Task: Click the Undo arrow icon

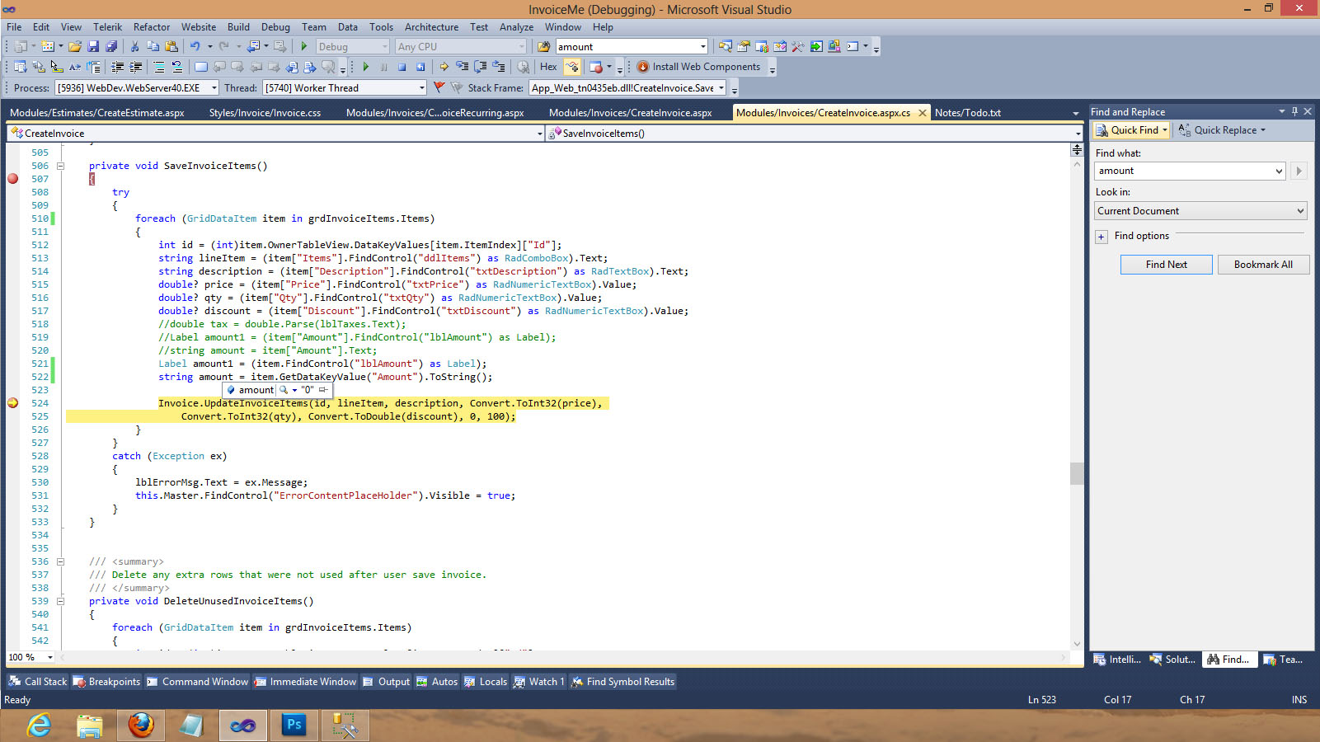Action: [195, 47]
